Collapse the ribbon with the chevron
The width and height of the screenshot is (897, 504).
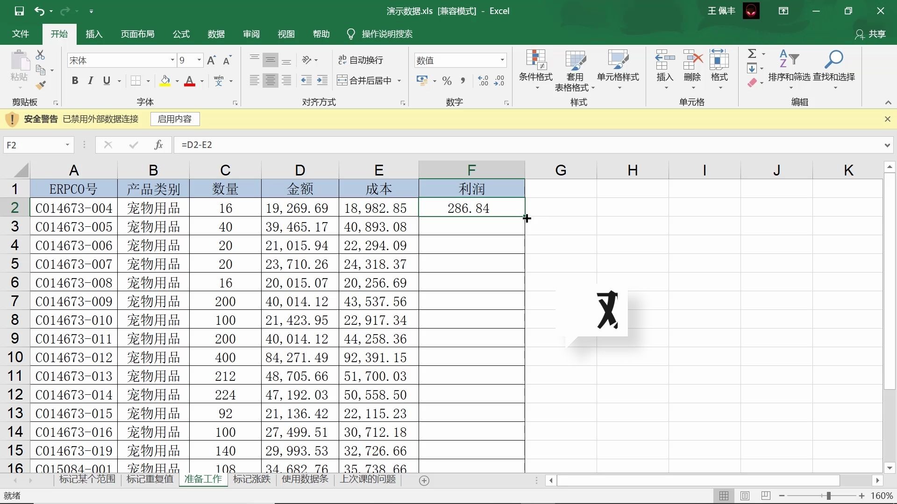tap(888, 103)
